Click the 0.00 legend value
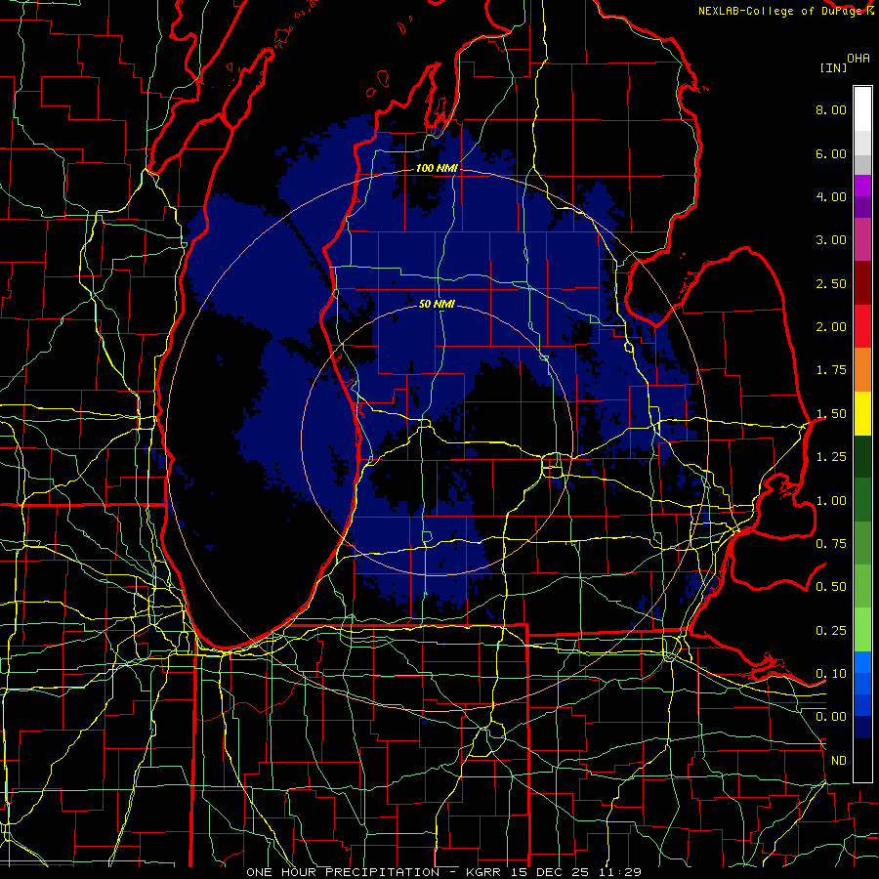 click(831, 717)
